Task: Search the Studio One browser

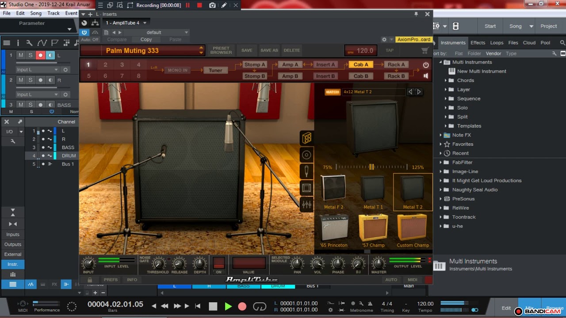Action: 562,43
